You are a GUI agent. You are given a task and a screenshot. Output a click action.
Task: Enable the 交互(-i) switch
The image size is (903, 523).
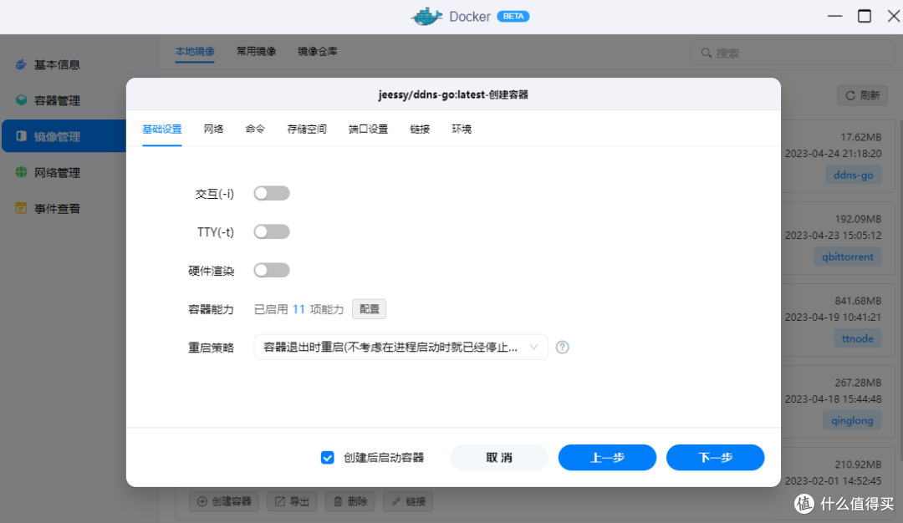[271, 192]
